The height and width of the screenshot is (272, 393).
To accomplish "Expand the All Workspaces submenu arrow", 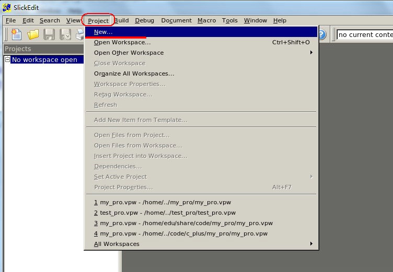I will (311, 244).
